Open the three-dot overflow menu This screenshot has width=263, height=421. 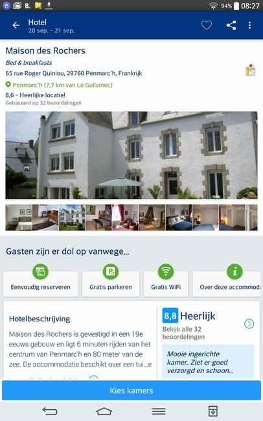[250, 25]
